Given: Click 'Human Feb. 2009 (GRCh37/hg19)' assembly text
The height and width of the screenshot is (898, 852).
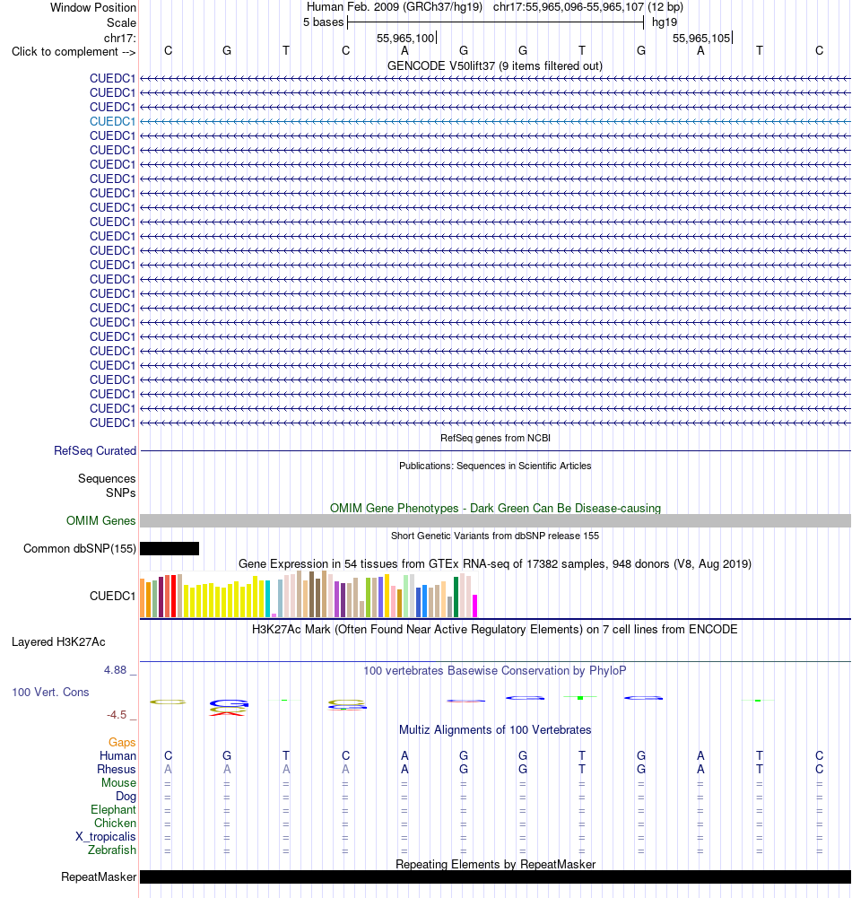Looking at the screenshot, I should [x=395, y=7].
